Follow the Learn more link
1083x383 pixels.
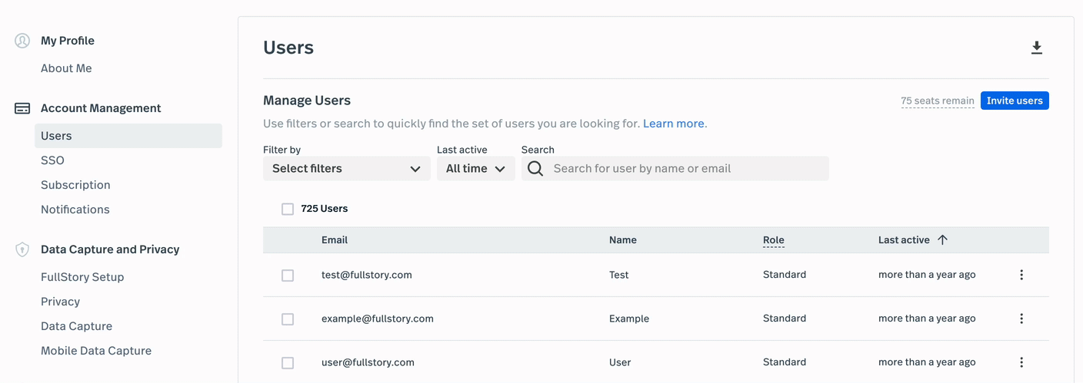[x=673, y=124]
